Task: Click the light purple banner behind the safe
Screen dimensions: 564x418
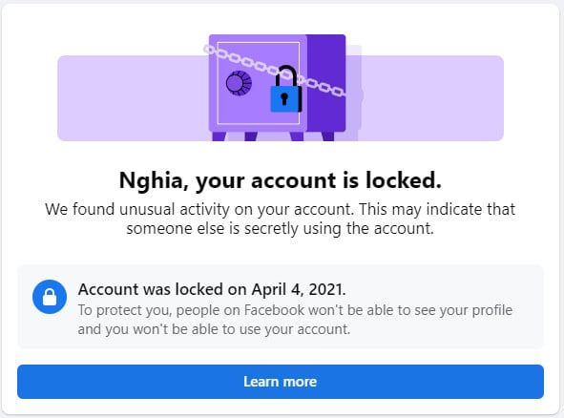Action: [x=431, y=98]
